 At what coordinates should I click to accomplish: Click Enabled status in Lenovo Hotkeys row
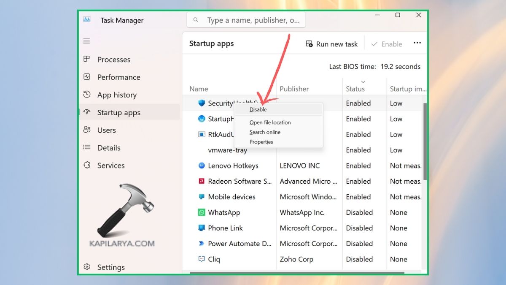pos(358,166)
